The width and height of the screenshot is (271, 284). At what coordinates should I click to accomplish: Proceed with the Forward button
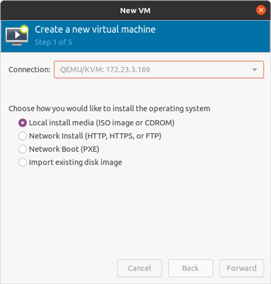coord(242,268)
